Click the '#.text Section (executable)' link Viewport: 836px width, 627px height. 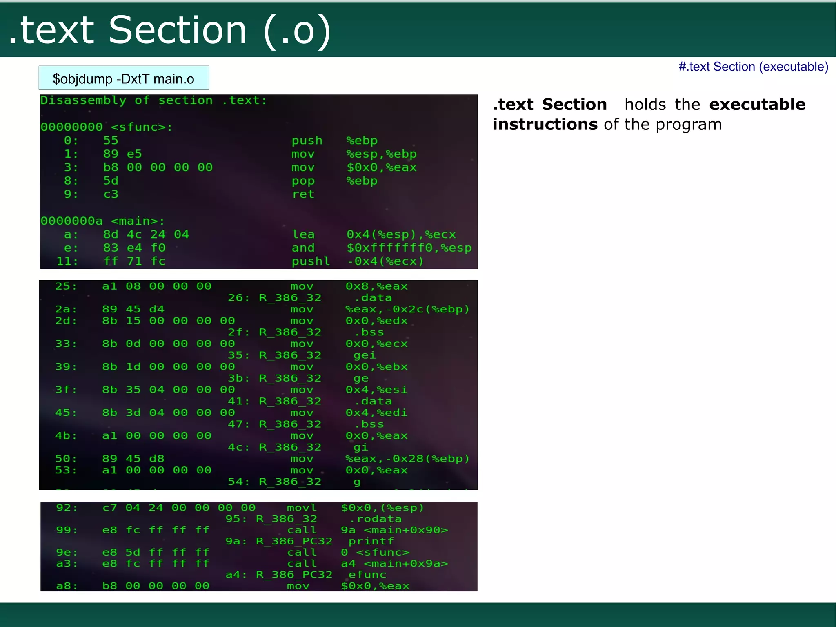[x=754, y=67]
